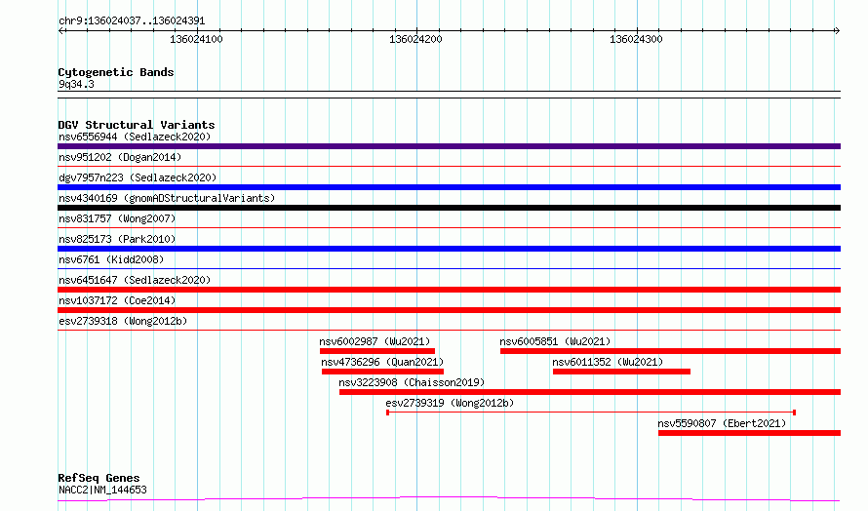Select esv2739318 (Wong2012b) label
This screenshot has height=511, width=868.
point(123,321)
